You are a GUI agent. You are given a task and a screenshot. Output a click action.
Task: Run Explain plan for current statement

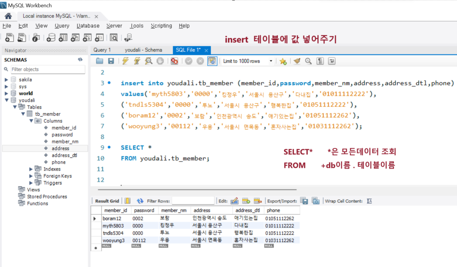point(149,61)
